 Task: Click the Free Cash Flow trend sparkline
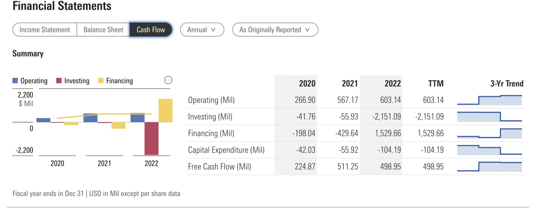tap(489, 167)
